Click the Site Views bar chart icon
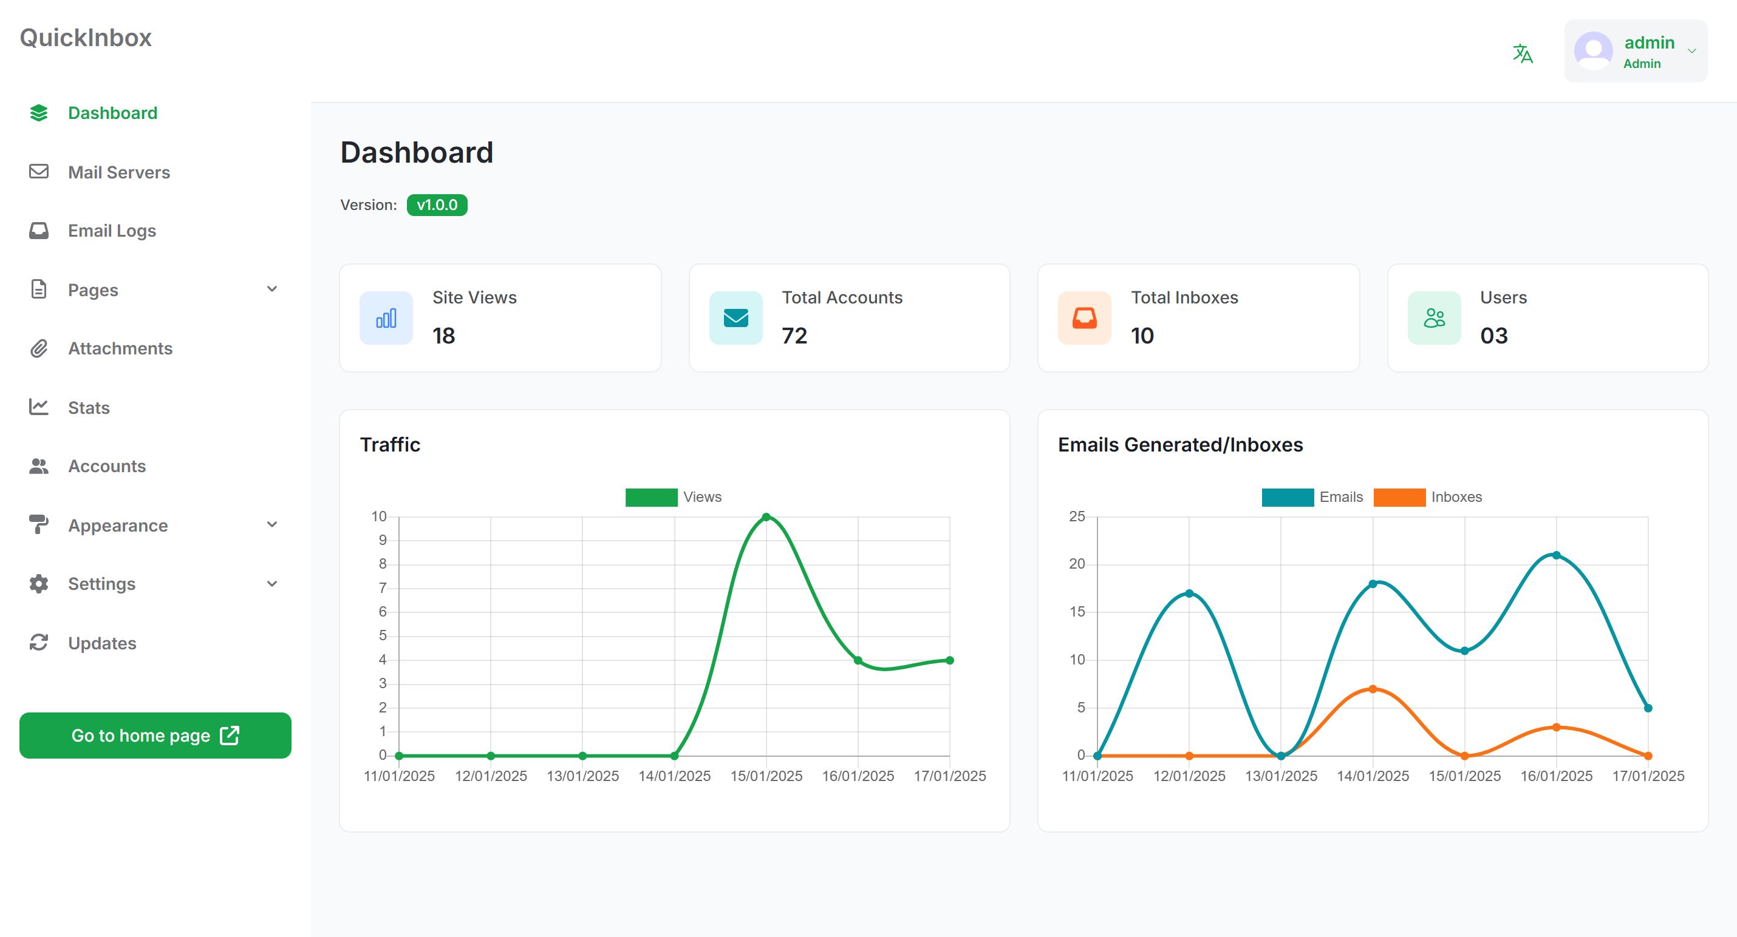 point(386,318)
